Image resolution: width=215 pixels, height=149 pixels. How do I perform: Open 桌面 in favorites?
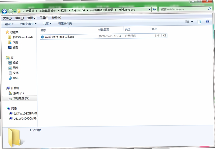[x=15, y=47]
